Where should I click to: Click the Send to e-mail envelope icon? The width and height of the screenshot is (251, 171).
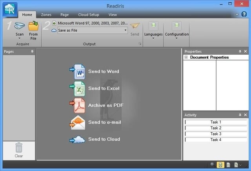(78, 123)
